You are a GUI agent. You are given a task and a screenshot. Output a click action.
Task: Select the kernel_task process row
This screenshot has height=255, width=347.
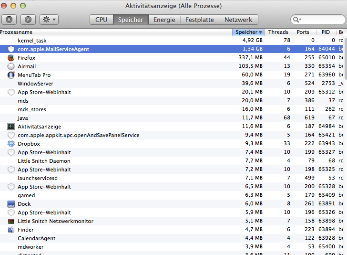pos(172,41)
